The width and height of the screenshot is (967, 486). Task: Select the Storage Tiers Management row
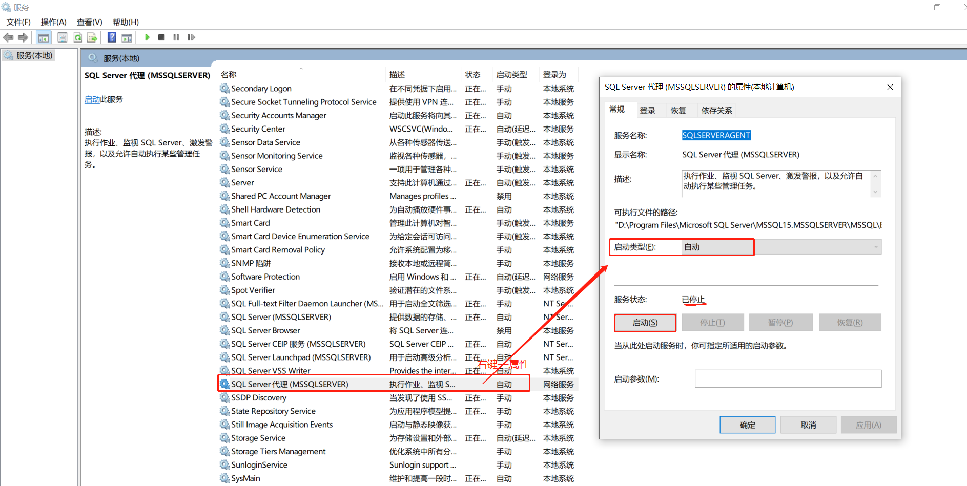click(x=399, y=451)
